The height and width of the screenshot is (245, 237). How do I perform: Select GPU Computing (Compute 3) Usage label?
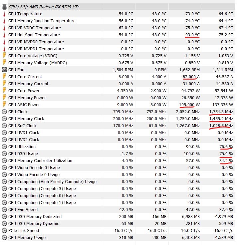click(42, 189)
